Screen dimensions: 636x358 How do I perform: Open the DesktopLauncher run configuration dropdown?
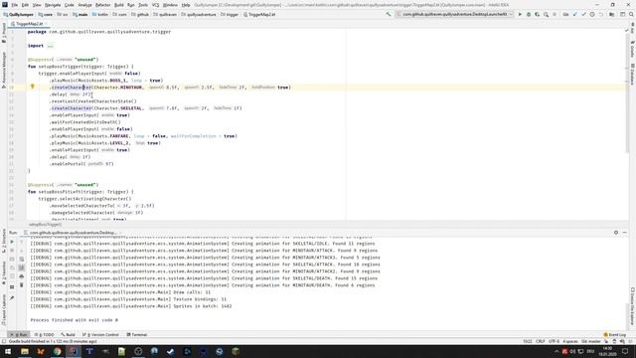(455, 14)
